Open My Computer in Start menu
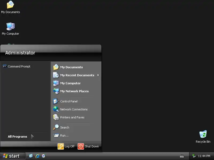 tap(76, 83)
